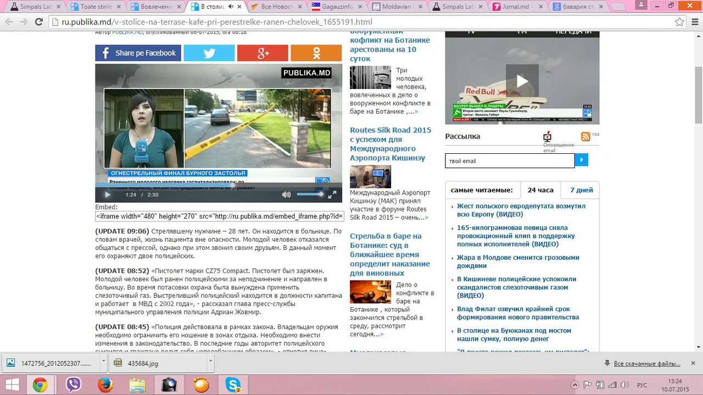Switch to the '7 дней' tab
Screen dimensions: 703x395
click(x=582, y=190)
